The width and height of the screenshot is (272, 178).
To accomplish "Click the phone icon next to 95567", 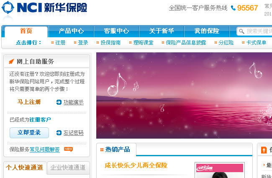I will pyautogui.click(x=233, y=8).
